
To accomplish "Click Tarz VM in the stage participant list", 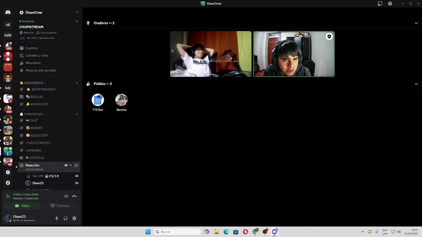I will click(53, 176).
